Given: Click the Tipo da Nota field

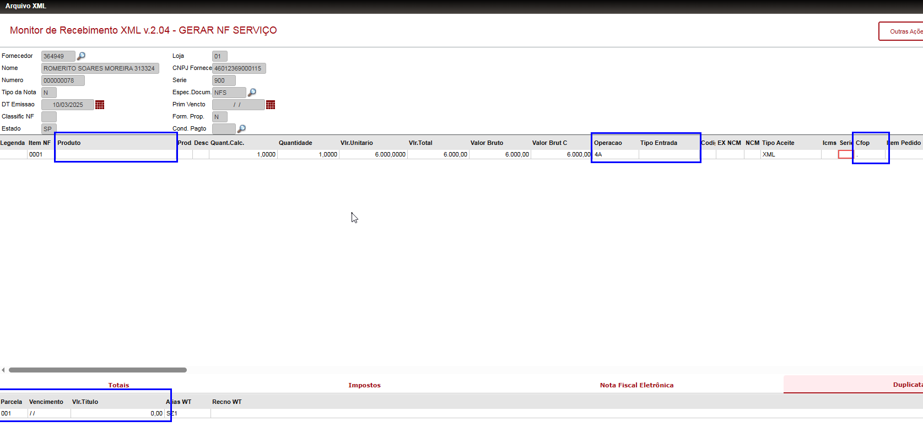Looking at the screenshot, I should [x=49, y=93].
